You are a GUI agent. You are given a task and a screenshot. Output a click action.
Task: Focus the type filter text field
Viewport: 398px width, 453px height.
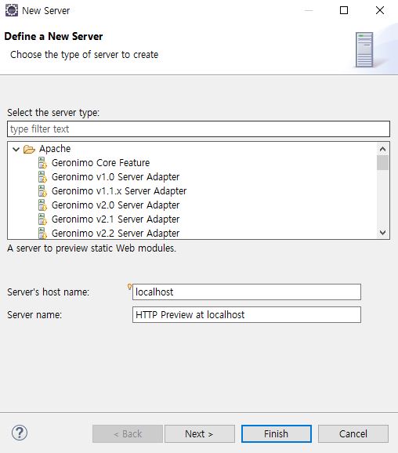pos(199,129)
